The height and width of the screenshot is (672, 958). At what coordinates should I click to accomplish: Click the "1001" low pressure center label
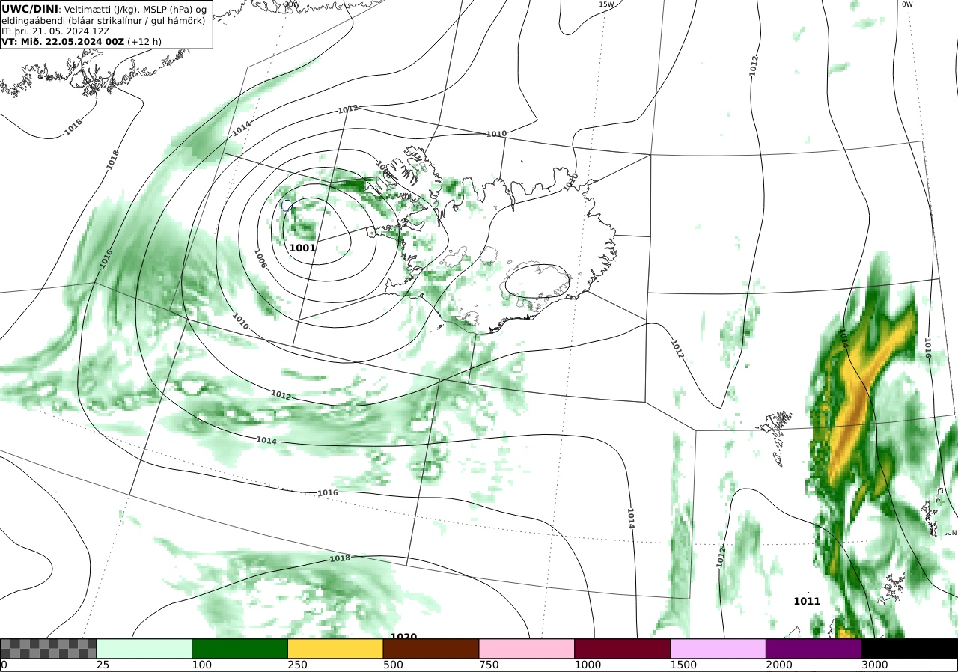pos(302,248)
